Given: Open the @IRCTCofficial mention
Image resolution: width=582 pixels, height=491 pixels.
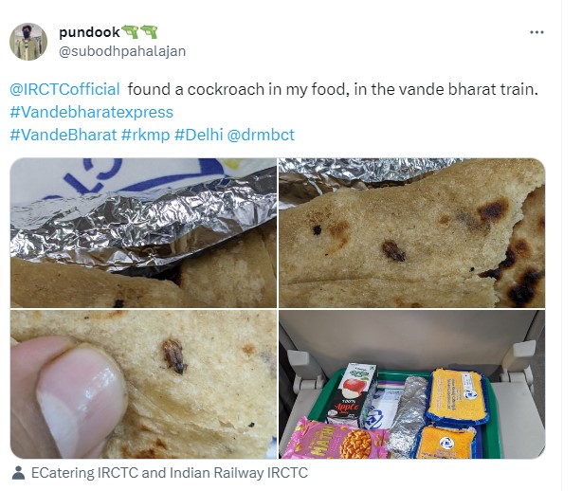Looking at the screenshot, I should (x=64, y=89).
